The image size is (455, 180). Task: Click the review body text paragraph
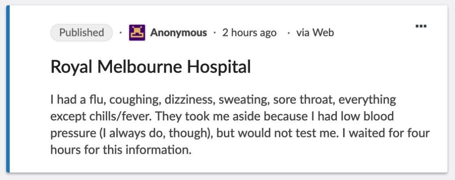click(240, 124)
